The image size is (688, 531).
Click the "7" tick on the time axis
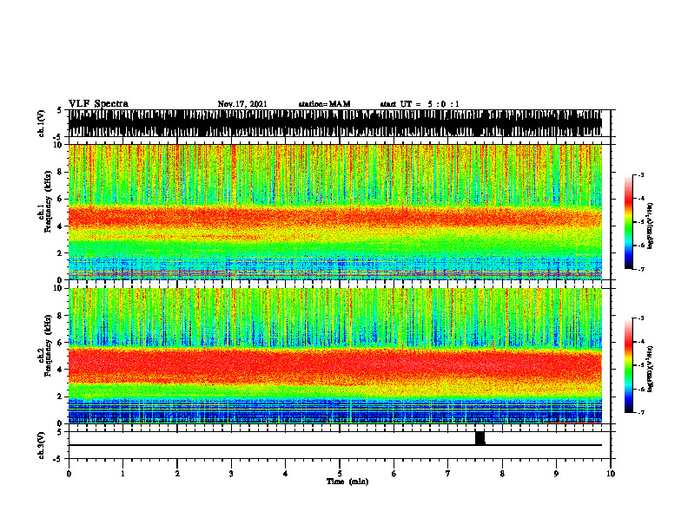(x=448, y=474)
